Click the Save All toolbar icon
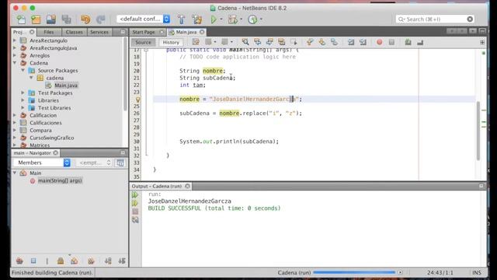Image resolution: width=497 pixels, height=280 pixels. pyautogui.click(x=66, y=19)
